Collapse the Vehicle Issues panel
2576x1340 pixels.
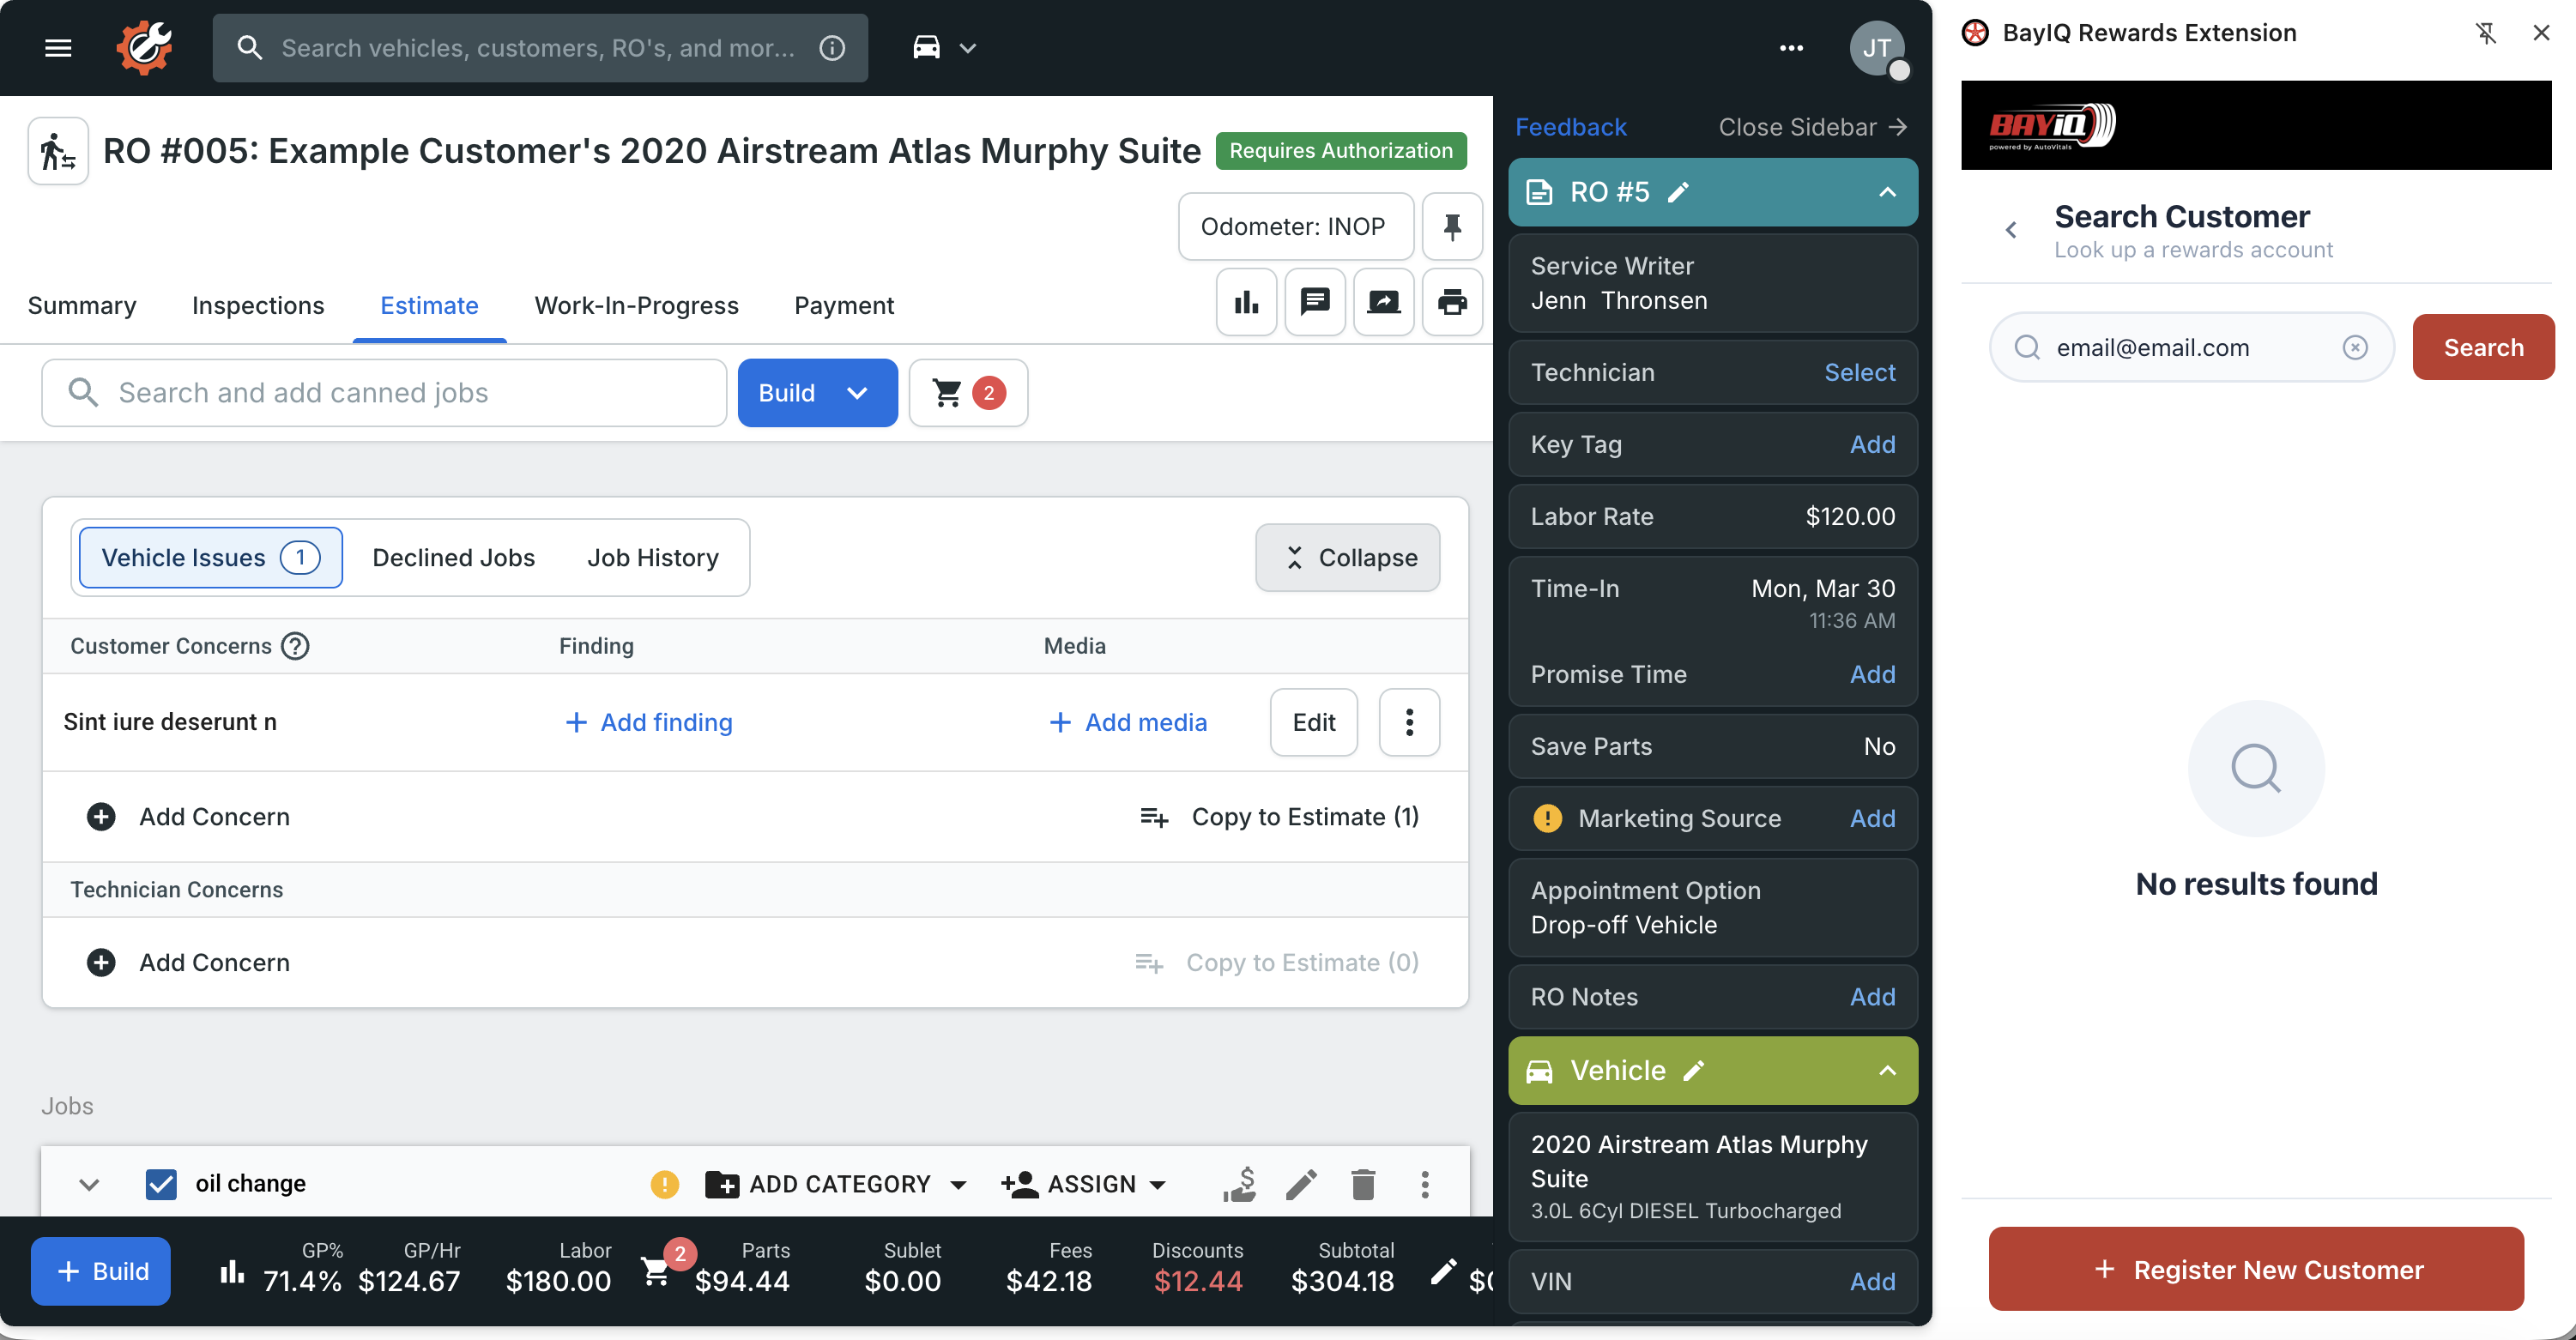pos(1347,558)
